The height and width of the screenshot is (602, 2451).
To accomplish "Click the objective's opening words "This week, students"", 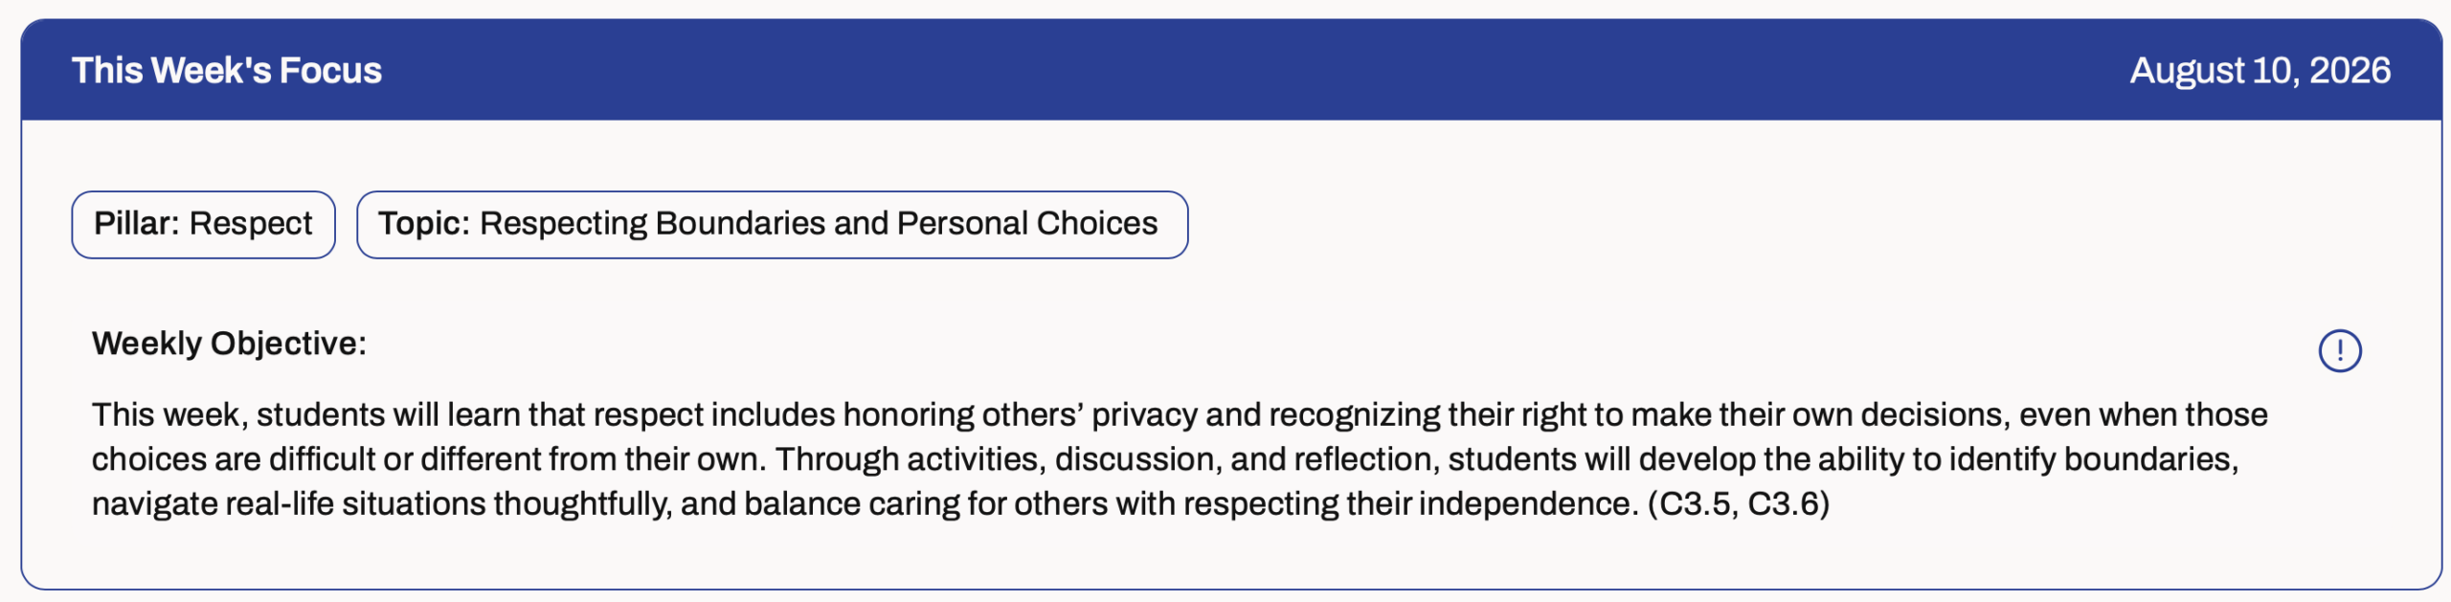I will [238, 414].
